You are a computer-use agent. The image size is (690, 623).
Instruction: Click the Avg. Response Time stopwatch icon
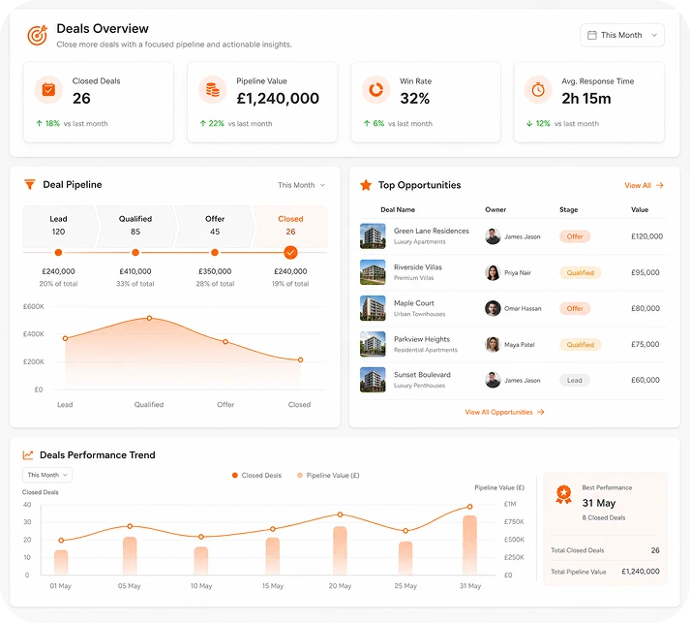[538, 89]
